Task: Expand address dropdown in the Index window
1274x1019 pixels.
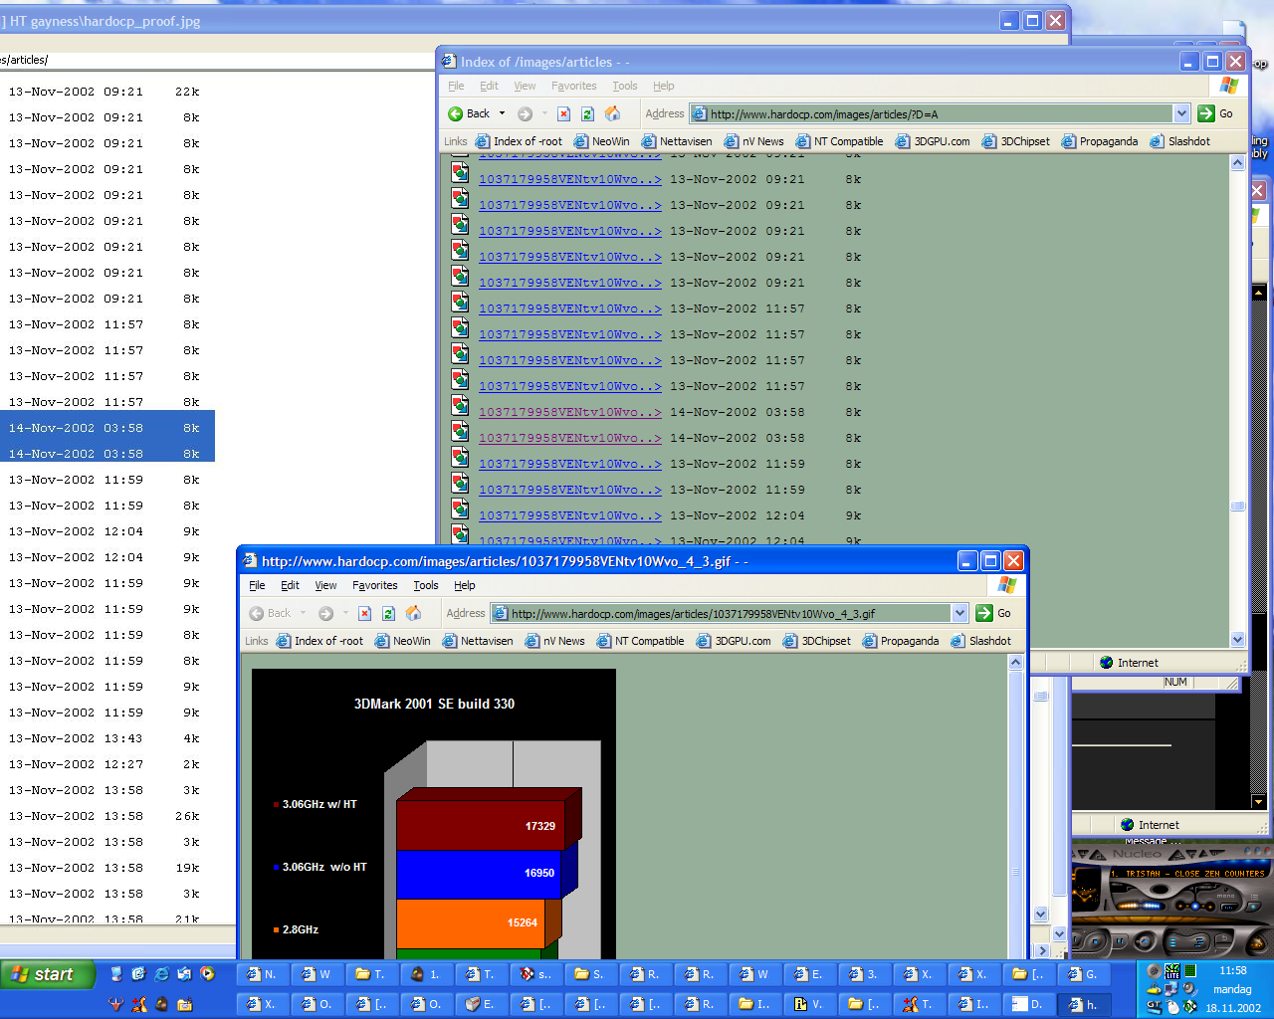Action: [1181, 113]
